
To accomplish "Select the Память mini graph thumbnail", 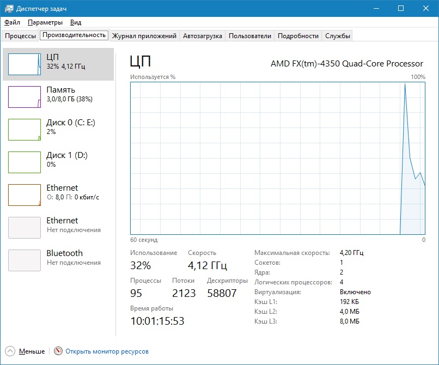I will coord(25,97).
